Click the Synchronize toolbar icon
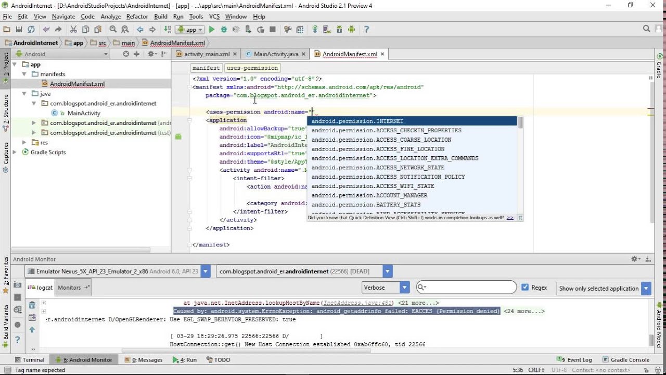The image size is (666, 375). pos(31,30)
